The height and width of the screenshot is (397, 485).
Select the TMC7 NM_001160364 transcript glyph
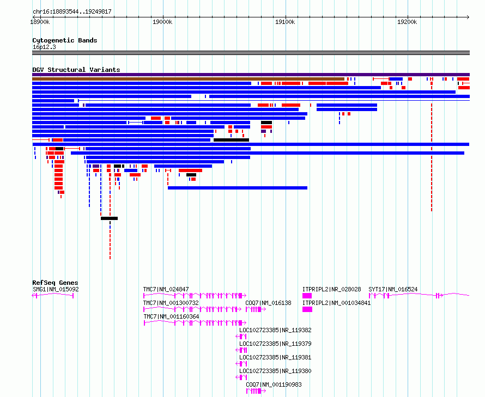pos(195,323)
